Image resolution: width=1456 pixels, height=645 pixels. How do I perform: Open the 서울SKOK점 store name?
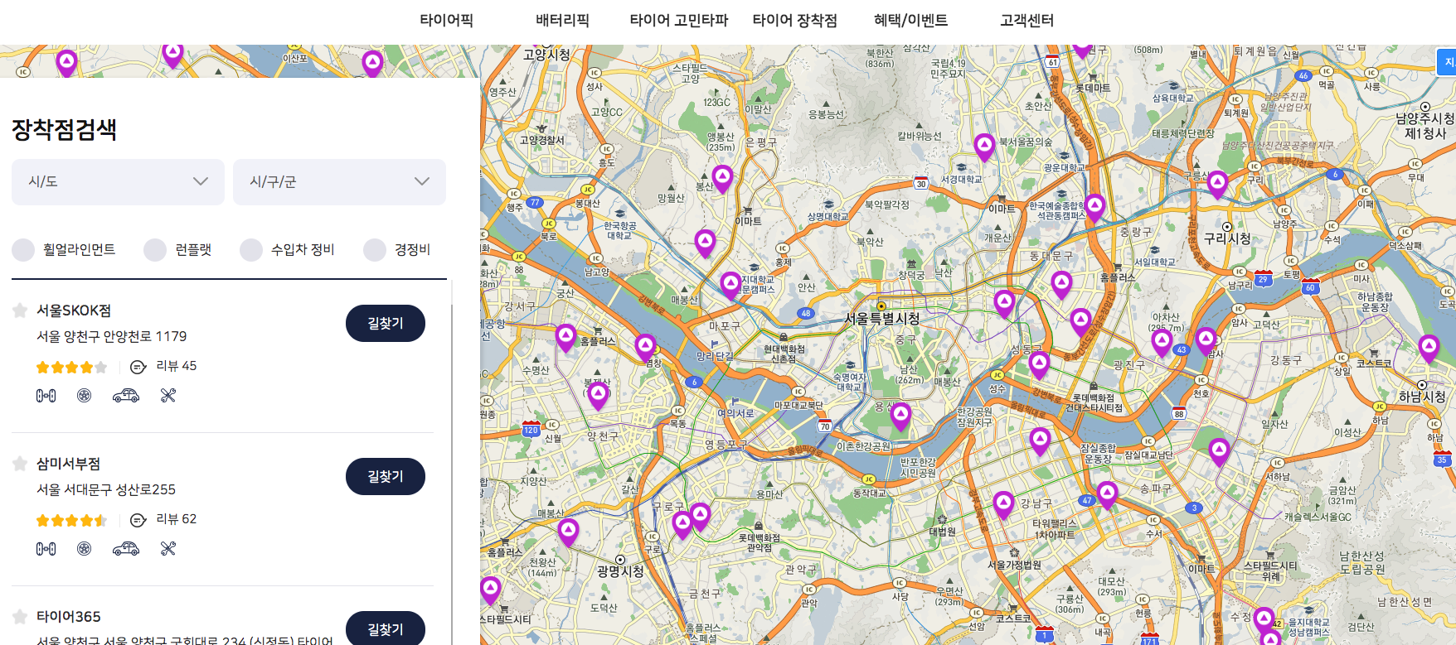click(x=74, y=310)
